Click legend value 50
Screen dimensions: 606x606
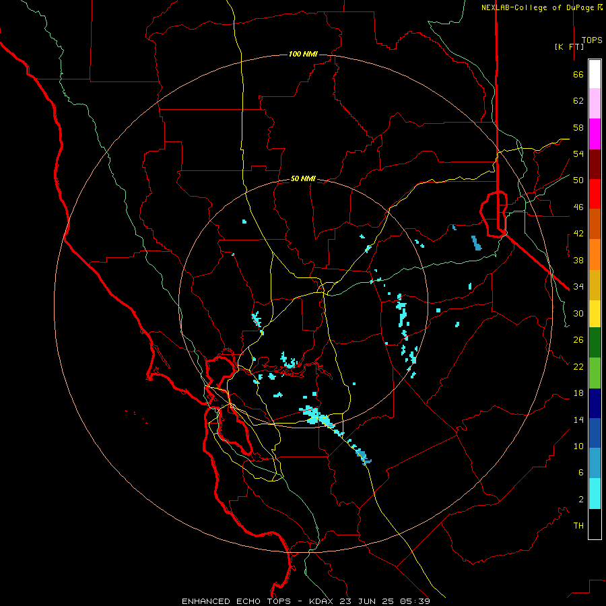(x=578, y=180)
